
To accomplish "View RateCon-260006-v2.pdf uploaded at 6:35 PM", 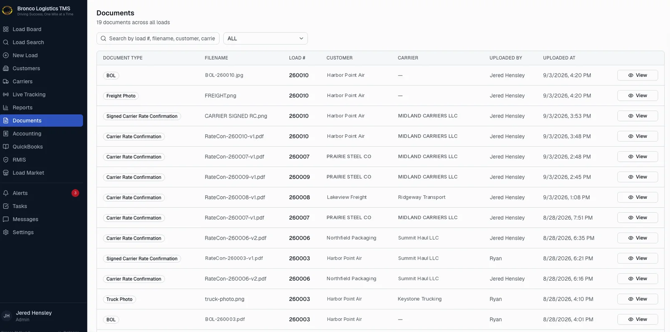I will (637, 238).
